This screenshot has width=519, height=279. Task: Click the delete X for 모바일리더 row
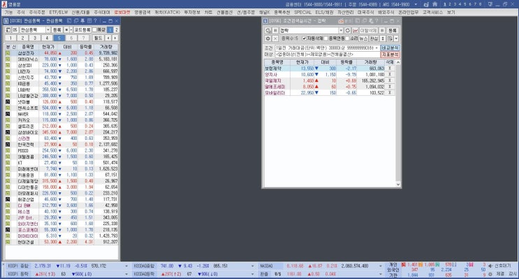point(390,93)
